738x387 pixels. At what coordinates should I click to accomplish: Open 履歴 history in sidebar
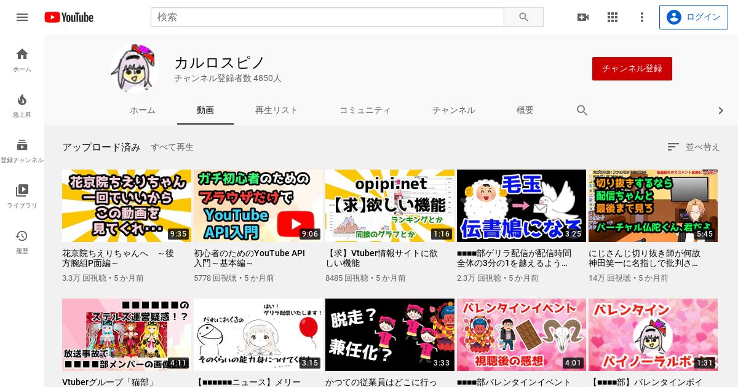click(x=22, y=242)
